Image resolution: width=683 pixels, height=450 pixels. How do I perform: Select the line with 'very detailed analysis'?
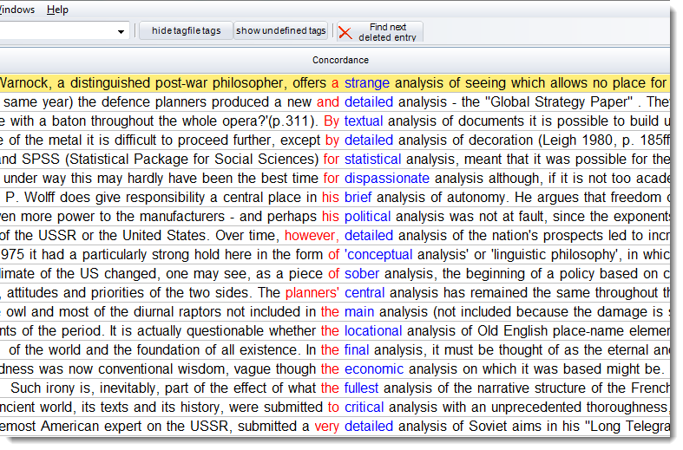point(335,427)
